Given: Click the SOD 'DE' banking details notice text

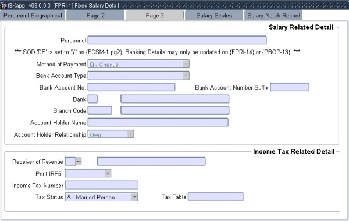Looking at the screenshot, I should coord(157,52).
